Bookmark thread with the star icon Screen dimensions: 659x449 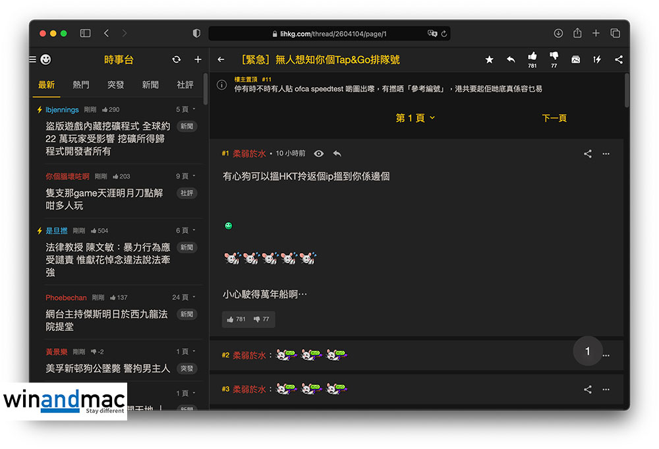click(489, 59)
